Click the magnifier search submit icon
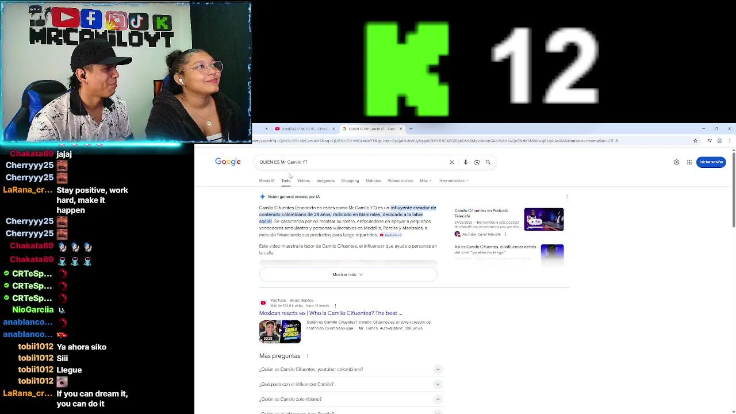The image size is (736, 414). coord(488,162)
